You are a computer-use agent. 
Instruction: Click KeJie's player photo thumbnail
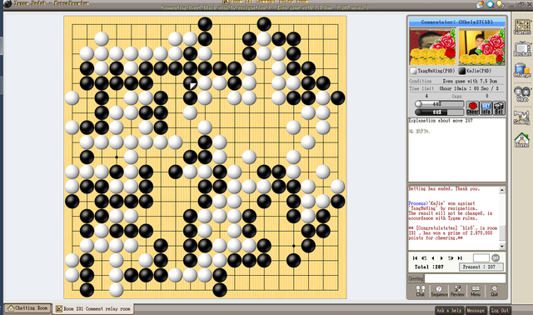pyautogui.click(x=481, y=47)
